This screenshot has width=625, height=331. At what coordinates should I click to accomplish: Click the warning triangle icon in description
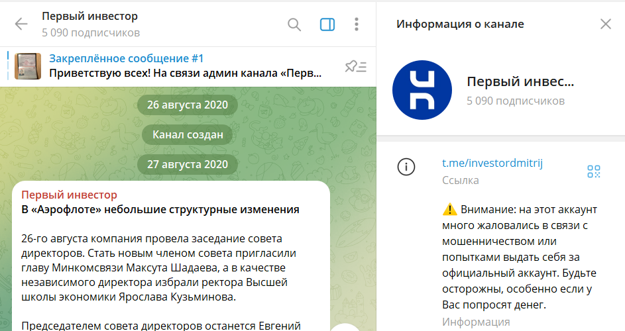449,209
